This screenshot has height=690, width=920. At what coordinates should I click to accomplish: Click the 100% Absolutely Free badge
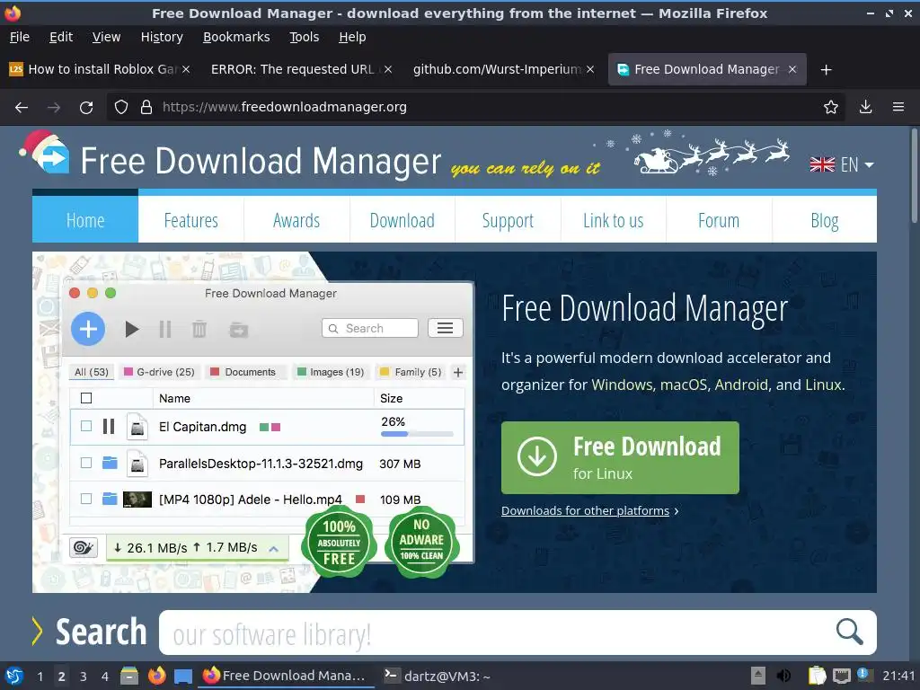(x=339, y=543)
